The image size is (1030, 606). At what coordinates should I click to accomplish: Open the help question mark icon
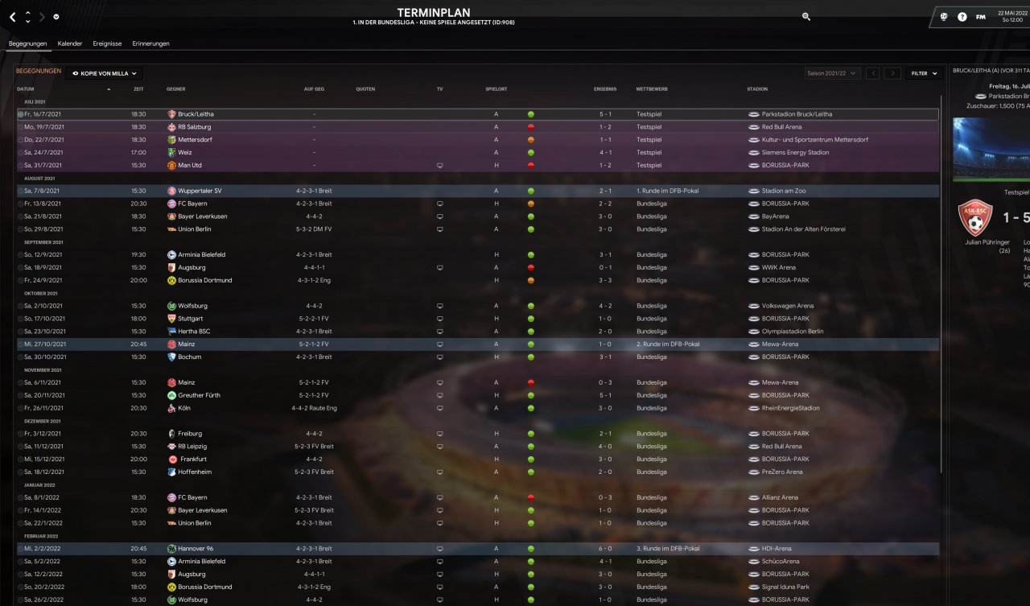coord(962,17)
